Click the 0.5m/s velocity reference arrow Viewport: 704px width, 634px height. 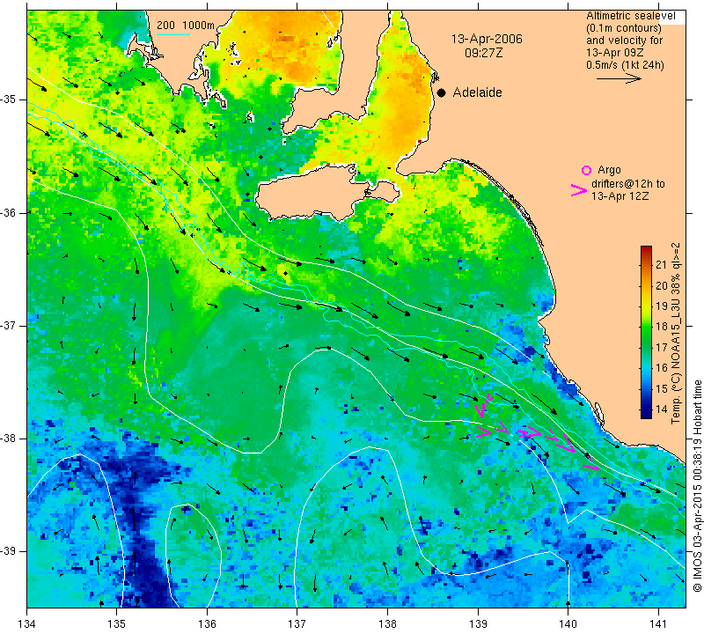(x=619, y=78)
